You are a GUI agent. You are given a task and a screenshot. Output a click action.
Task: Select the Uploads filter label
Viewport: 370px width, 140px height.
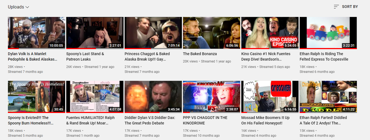[x=16, y=7]
